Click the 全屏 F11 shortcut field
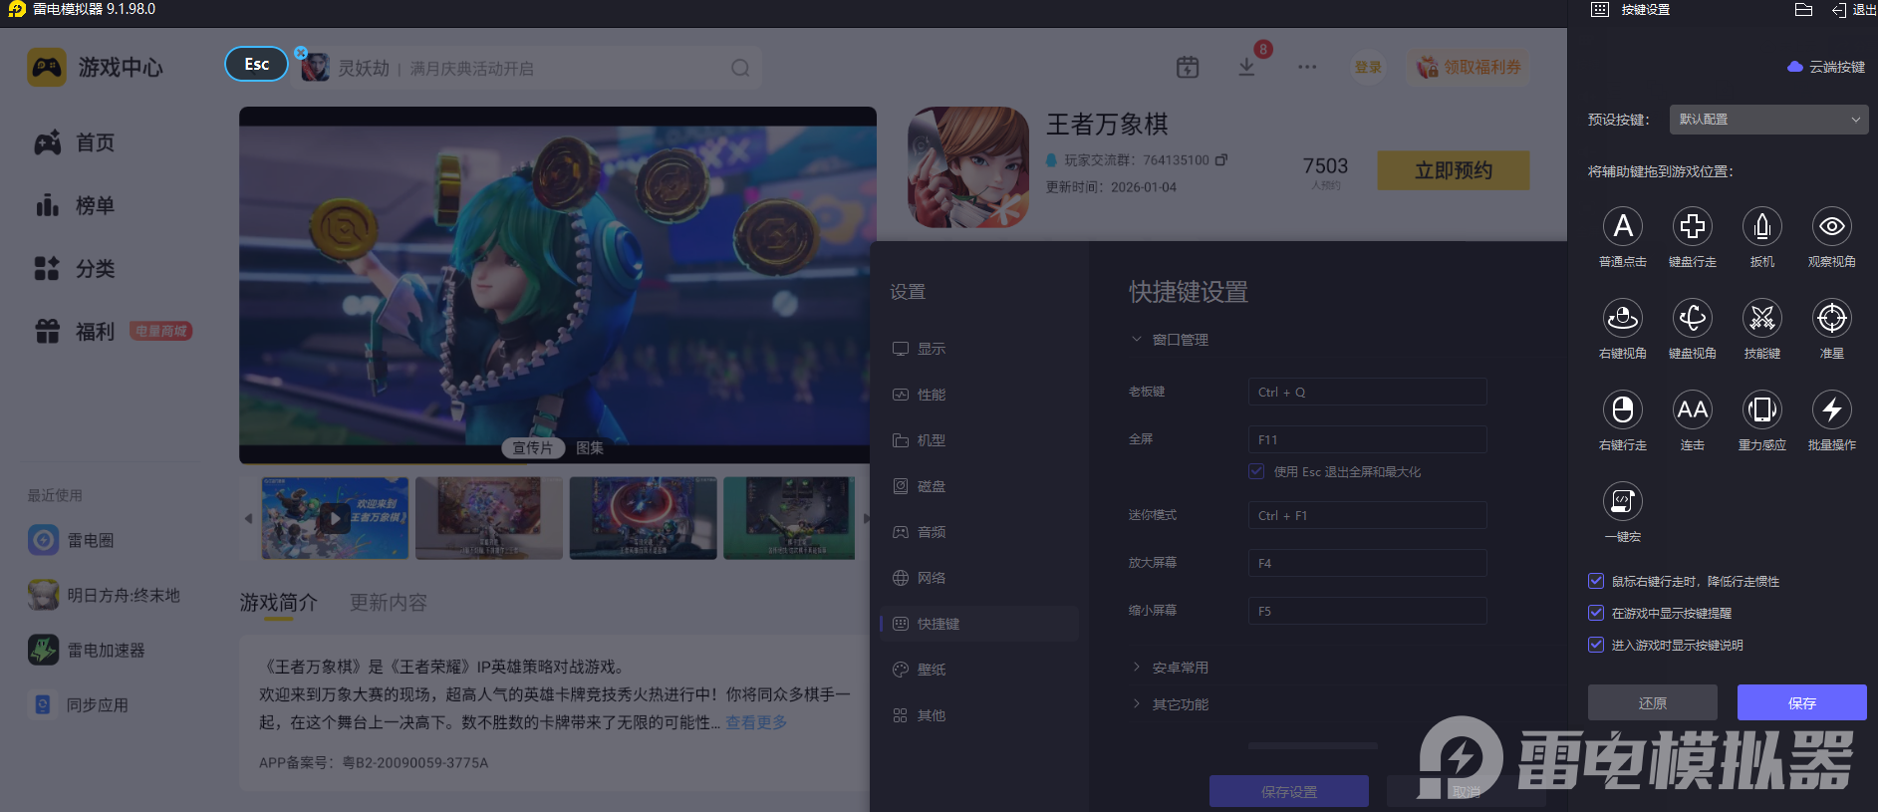The width and height of the screenshot is (1878, 812). coord(1368,439)
